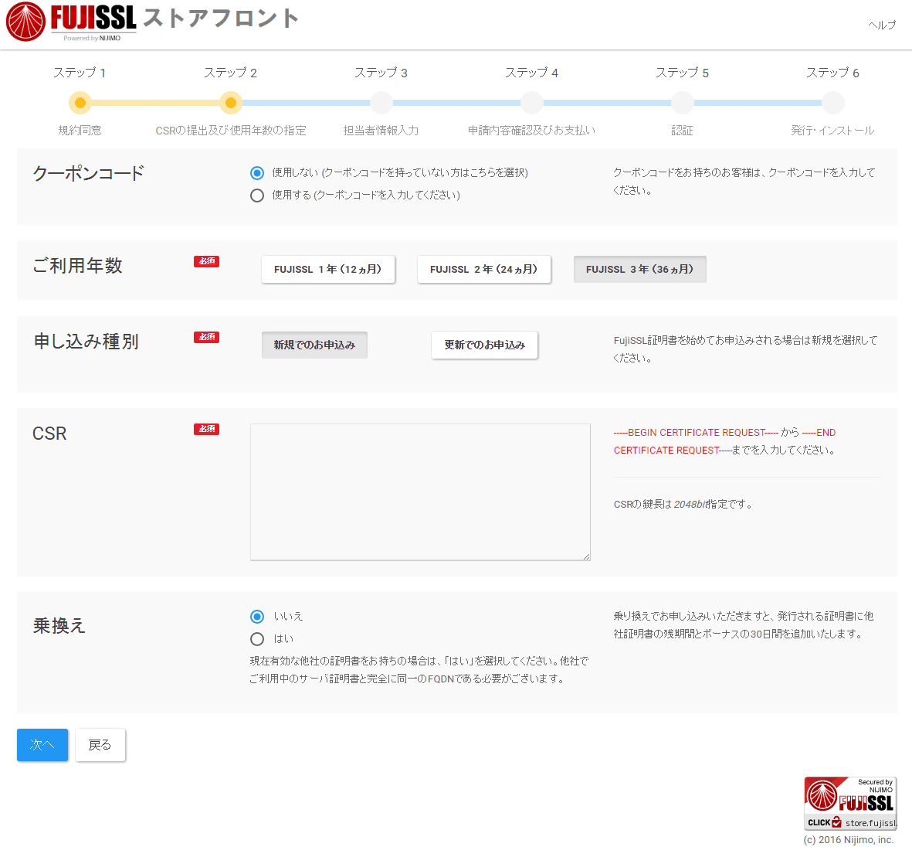Select はい radio for 乗換え
Viewport: 912px width, 847px height.
tap(257, 639)
